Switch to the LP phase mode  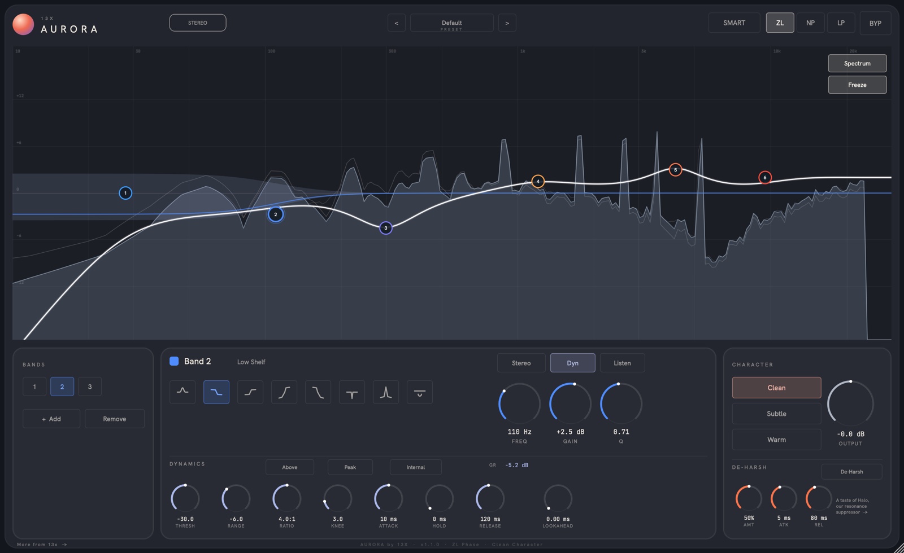(x=841, y=23)
